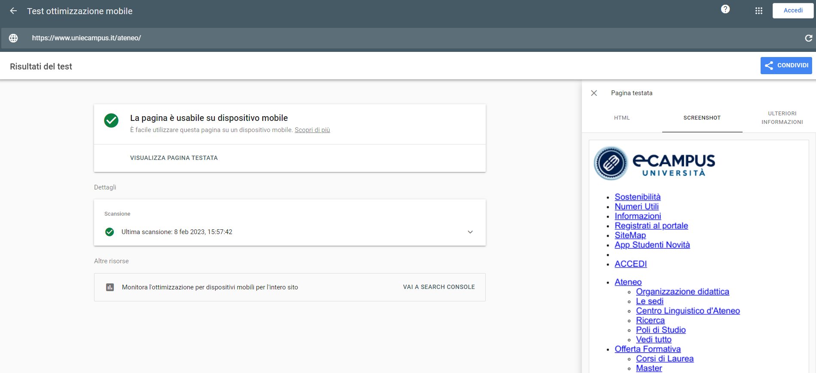Click the globe icon beside URL

[x=13, y=38]
